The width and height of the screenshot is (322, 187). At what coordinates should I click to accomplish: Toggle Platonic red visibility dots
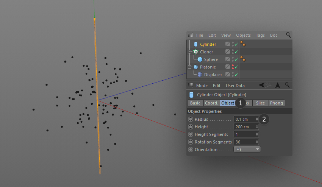click(233, 67)
